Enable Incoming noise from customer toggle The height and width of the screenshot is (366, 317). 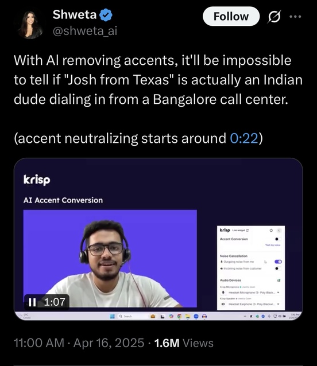[277, 268]
